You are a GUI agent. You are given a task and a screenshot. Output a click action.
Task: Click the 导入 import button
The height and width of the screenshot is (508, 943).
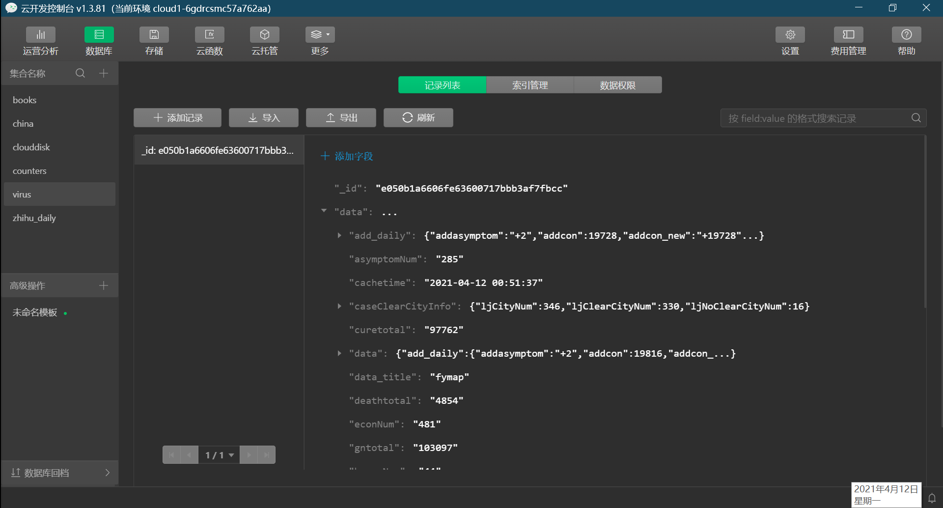(264, 118)
